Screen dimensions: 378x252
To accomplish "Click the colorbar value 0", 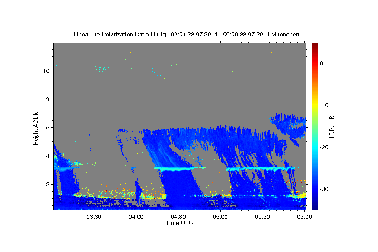I will pyautogui.click(x=322, y=63).
